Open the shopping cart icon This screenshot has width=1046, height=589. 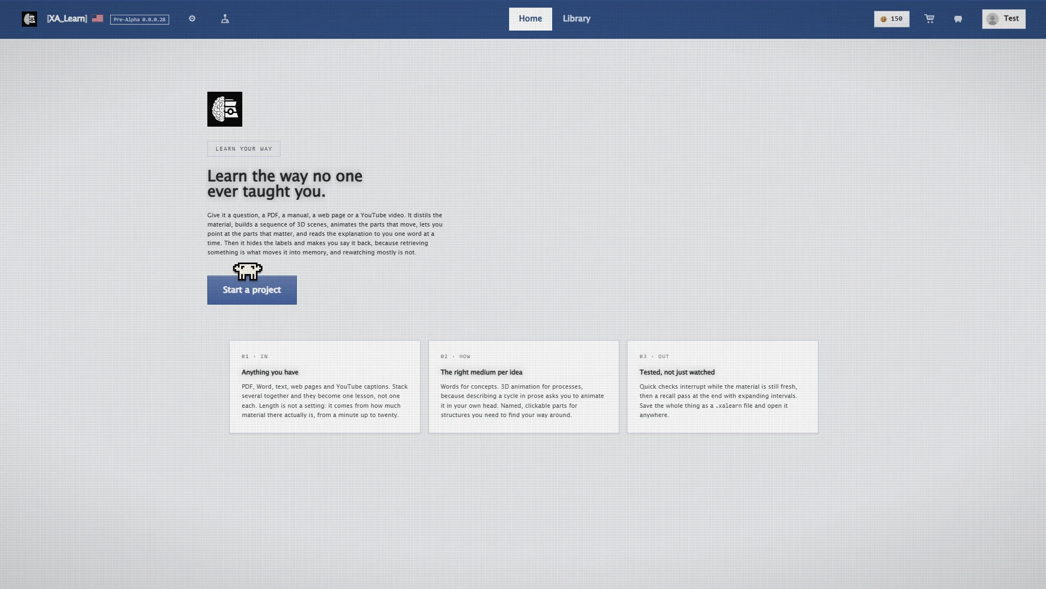(929, 19)
